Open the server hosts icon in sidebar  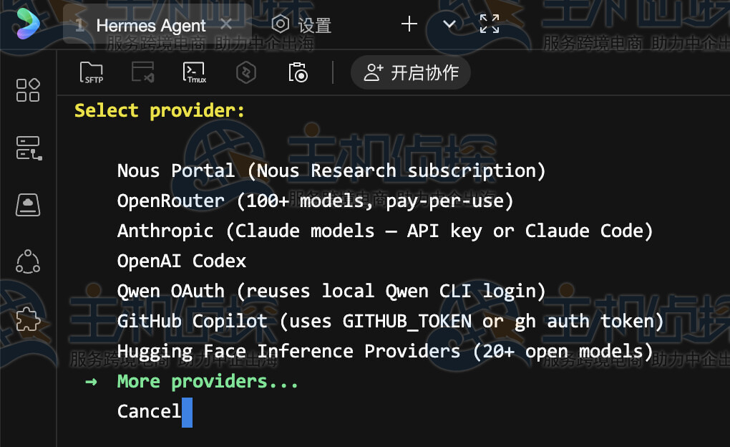pos(28,148)
